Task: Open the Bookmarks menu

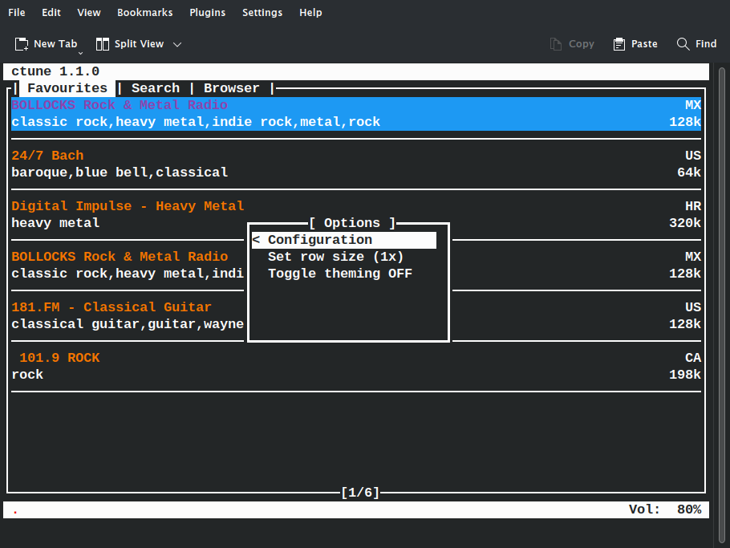Action: coord(144,13)
